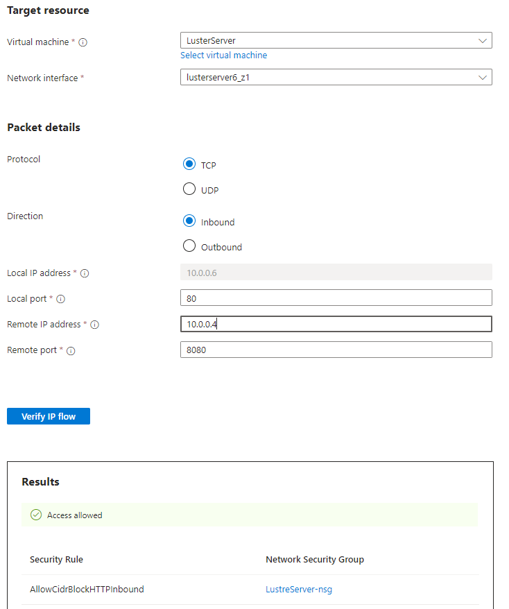Click the Remote port input box
The image size is (509, 609).
[336, 350]
